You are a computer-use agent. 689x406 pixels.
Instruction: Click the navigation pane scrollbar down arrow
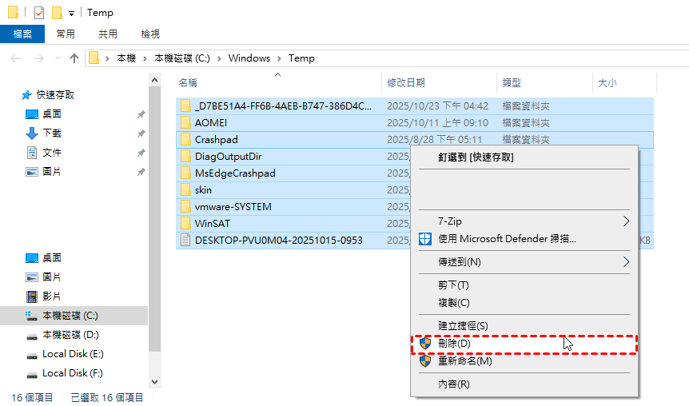[155, 382]
